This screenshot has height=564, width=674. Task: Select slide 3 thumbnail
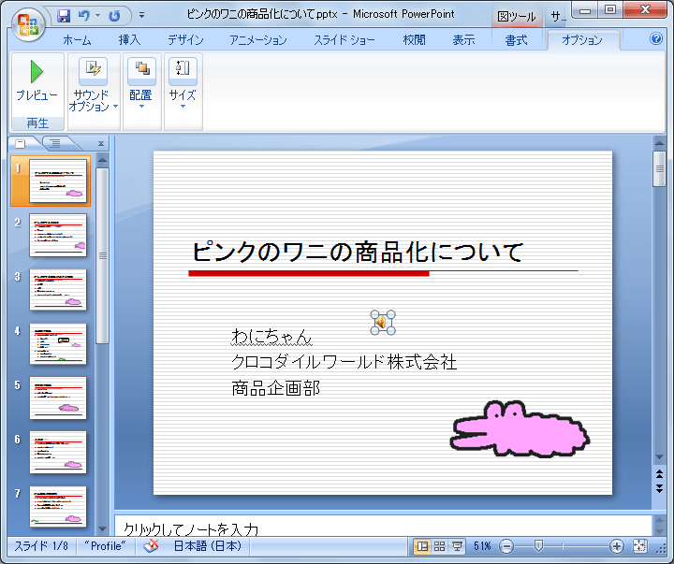point(58,290)
